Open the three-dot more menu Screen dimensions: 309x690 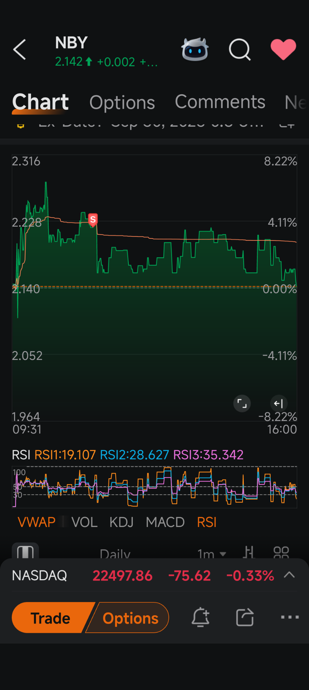289,617
